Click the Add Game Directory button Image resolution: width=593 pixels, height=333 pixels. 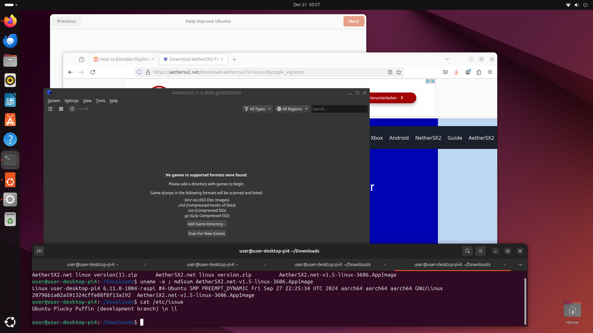207,224
